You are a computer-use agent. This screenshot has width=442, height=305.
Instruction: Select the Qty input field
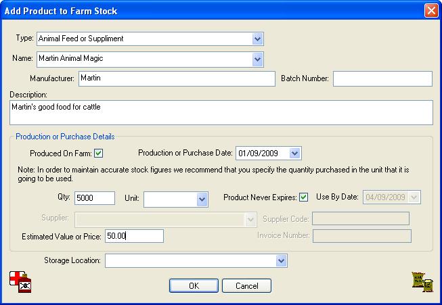[94, 198]
